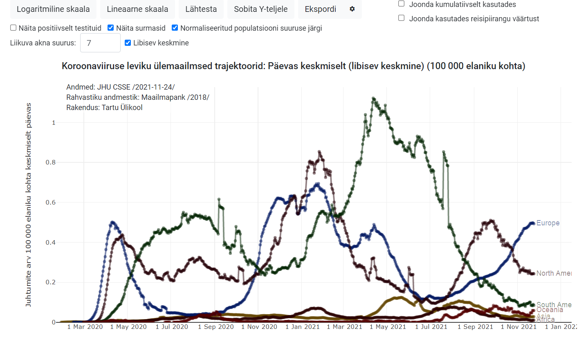Check Joonda kumulatiivselt kasutades option
Screen dimensions: 579x342
(402, 4)
